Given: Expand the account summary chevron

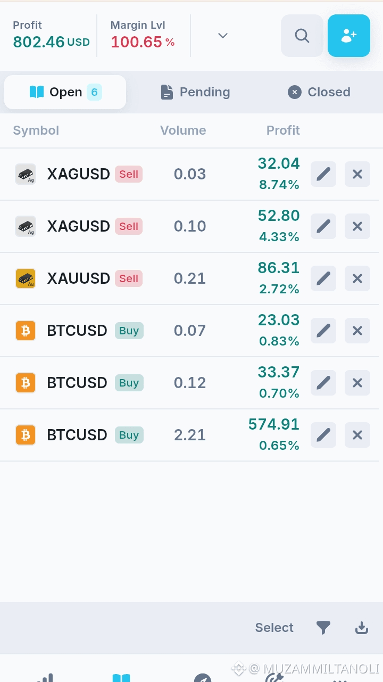Looking at the screenshot, I should tap(223, 36).
